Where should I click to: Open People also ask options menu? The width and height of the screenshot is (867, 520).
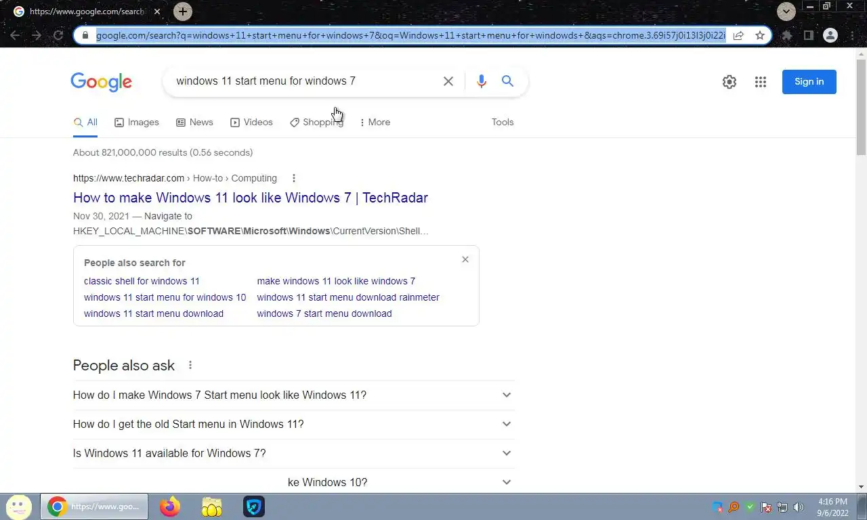pos(190,365)
